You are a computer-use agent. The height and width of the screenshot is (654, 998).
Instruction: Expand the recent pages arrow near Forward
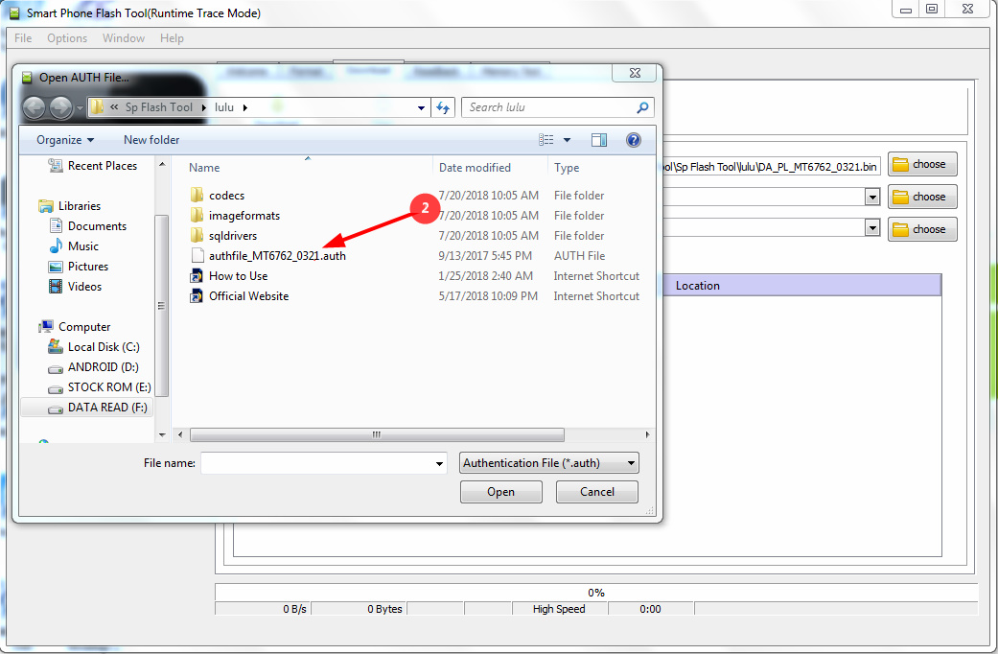click(x=80, y=108)
